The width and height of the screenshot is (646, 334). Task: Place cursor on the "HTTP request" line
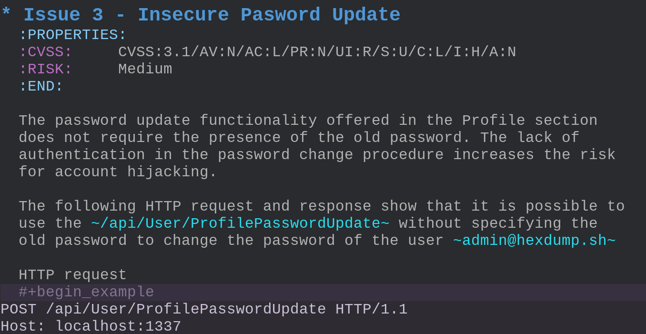pos(72,275)
